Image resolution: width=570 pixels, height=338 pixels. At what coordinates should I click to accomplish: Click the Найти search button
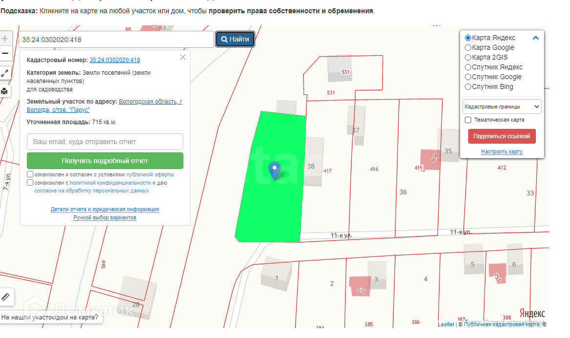point(235,39)
